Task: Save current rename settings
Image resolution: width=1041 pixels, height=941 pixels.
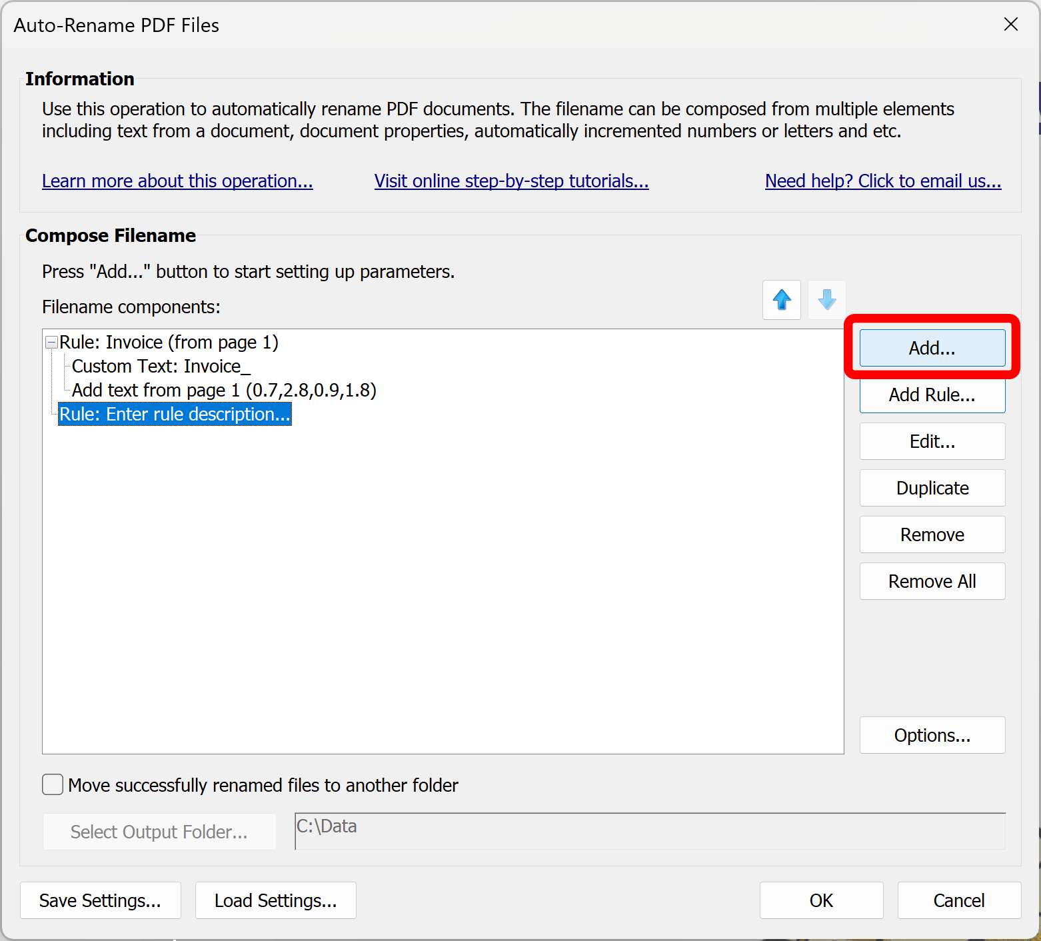Action: [100, 900]
